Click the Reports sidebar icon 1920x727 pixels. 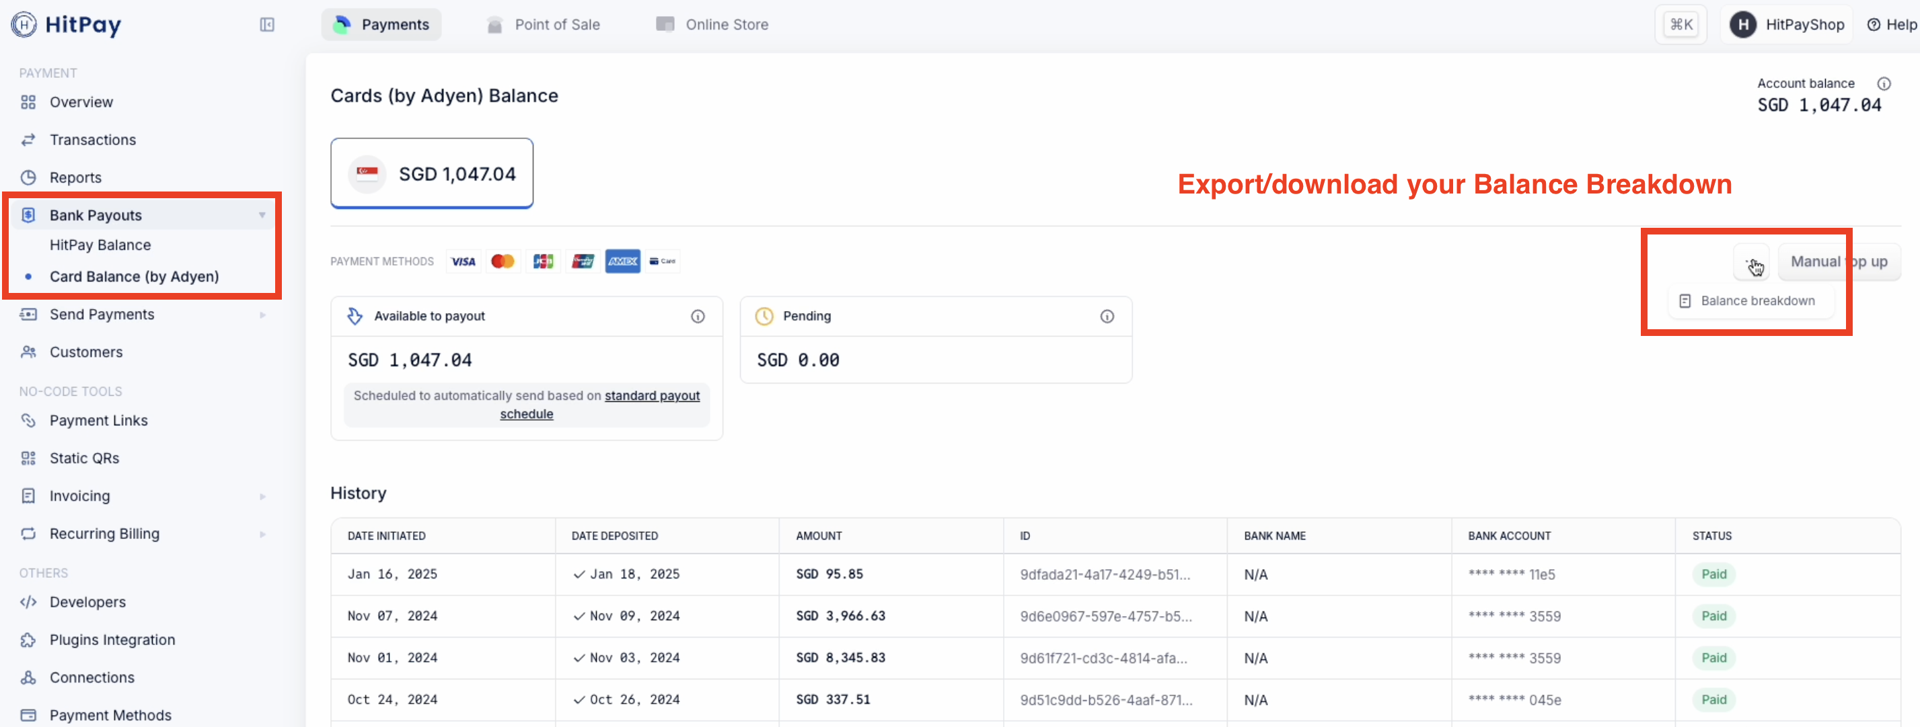28,177
